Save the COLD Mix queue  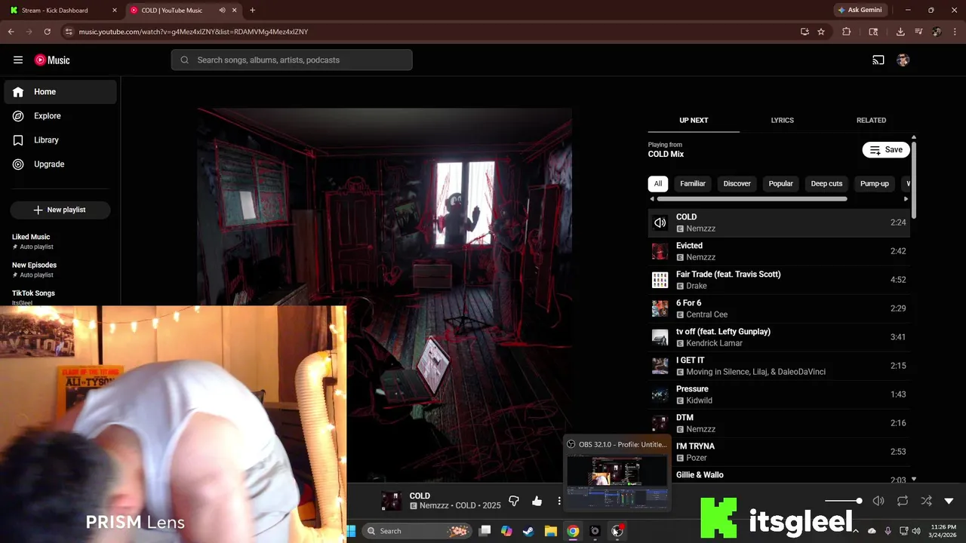coord(886,150)
